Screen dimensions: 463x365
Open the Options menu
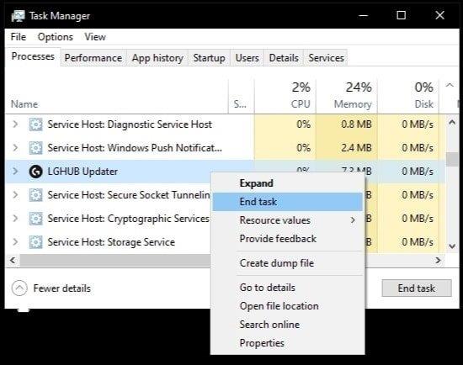pos(56,37)
